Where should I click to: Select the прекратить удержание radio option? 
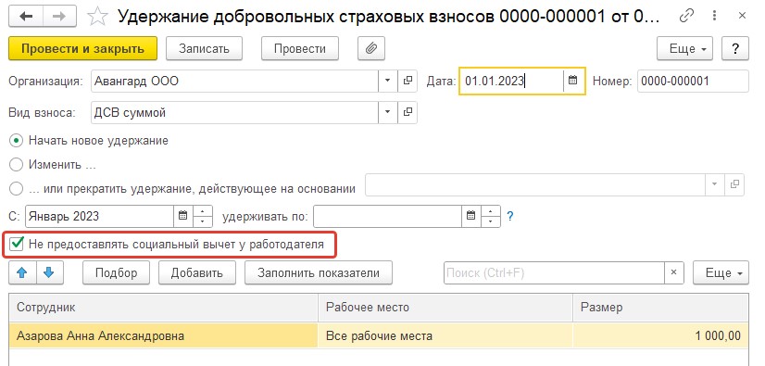click(x=16, y=188)
